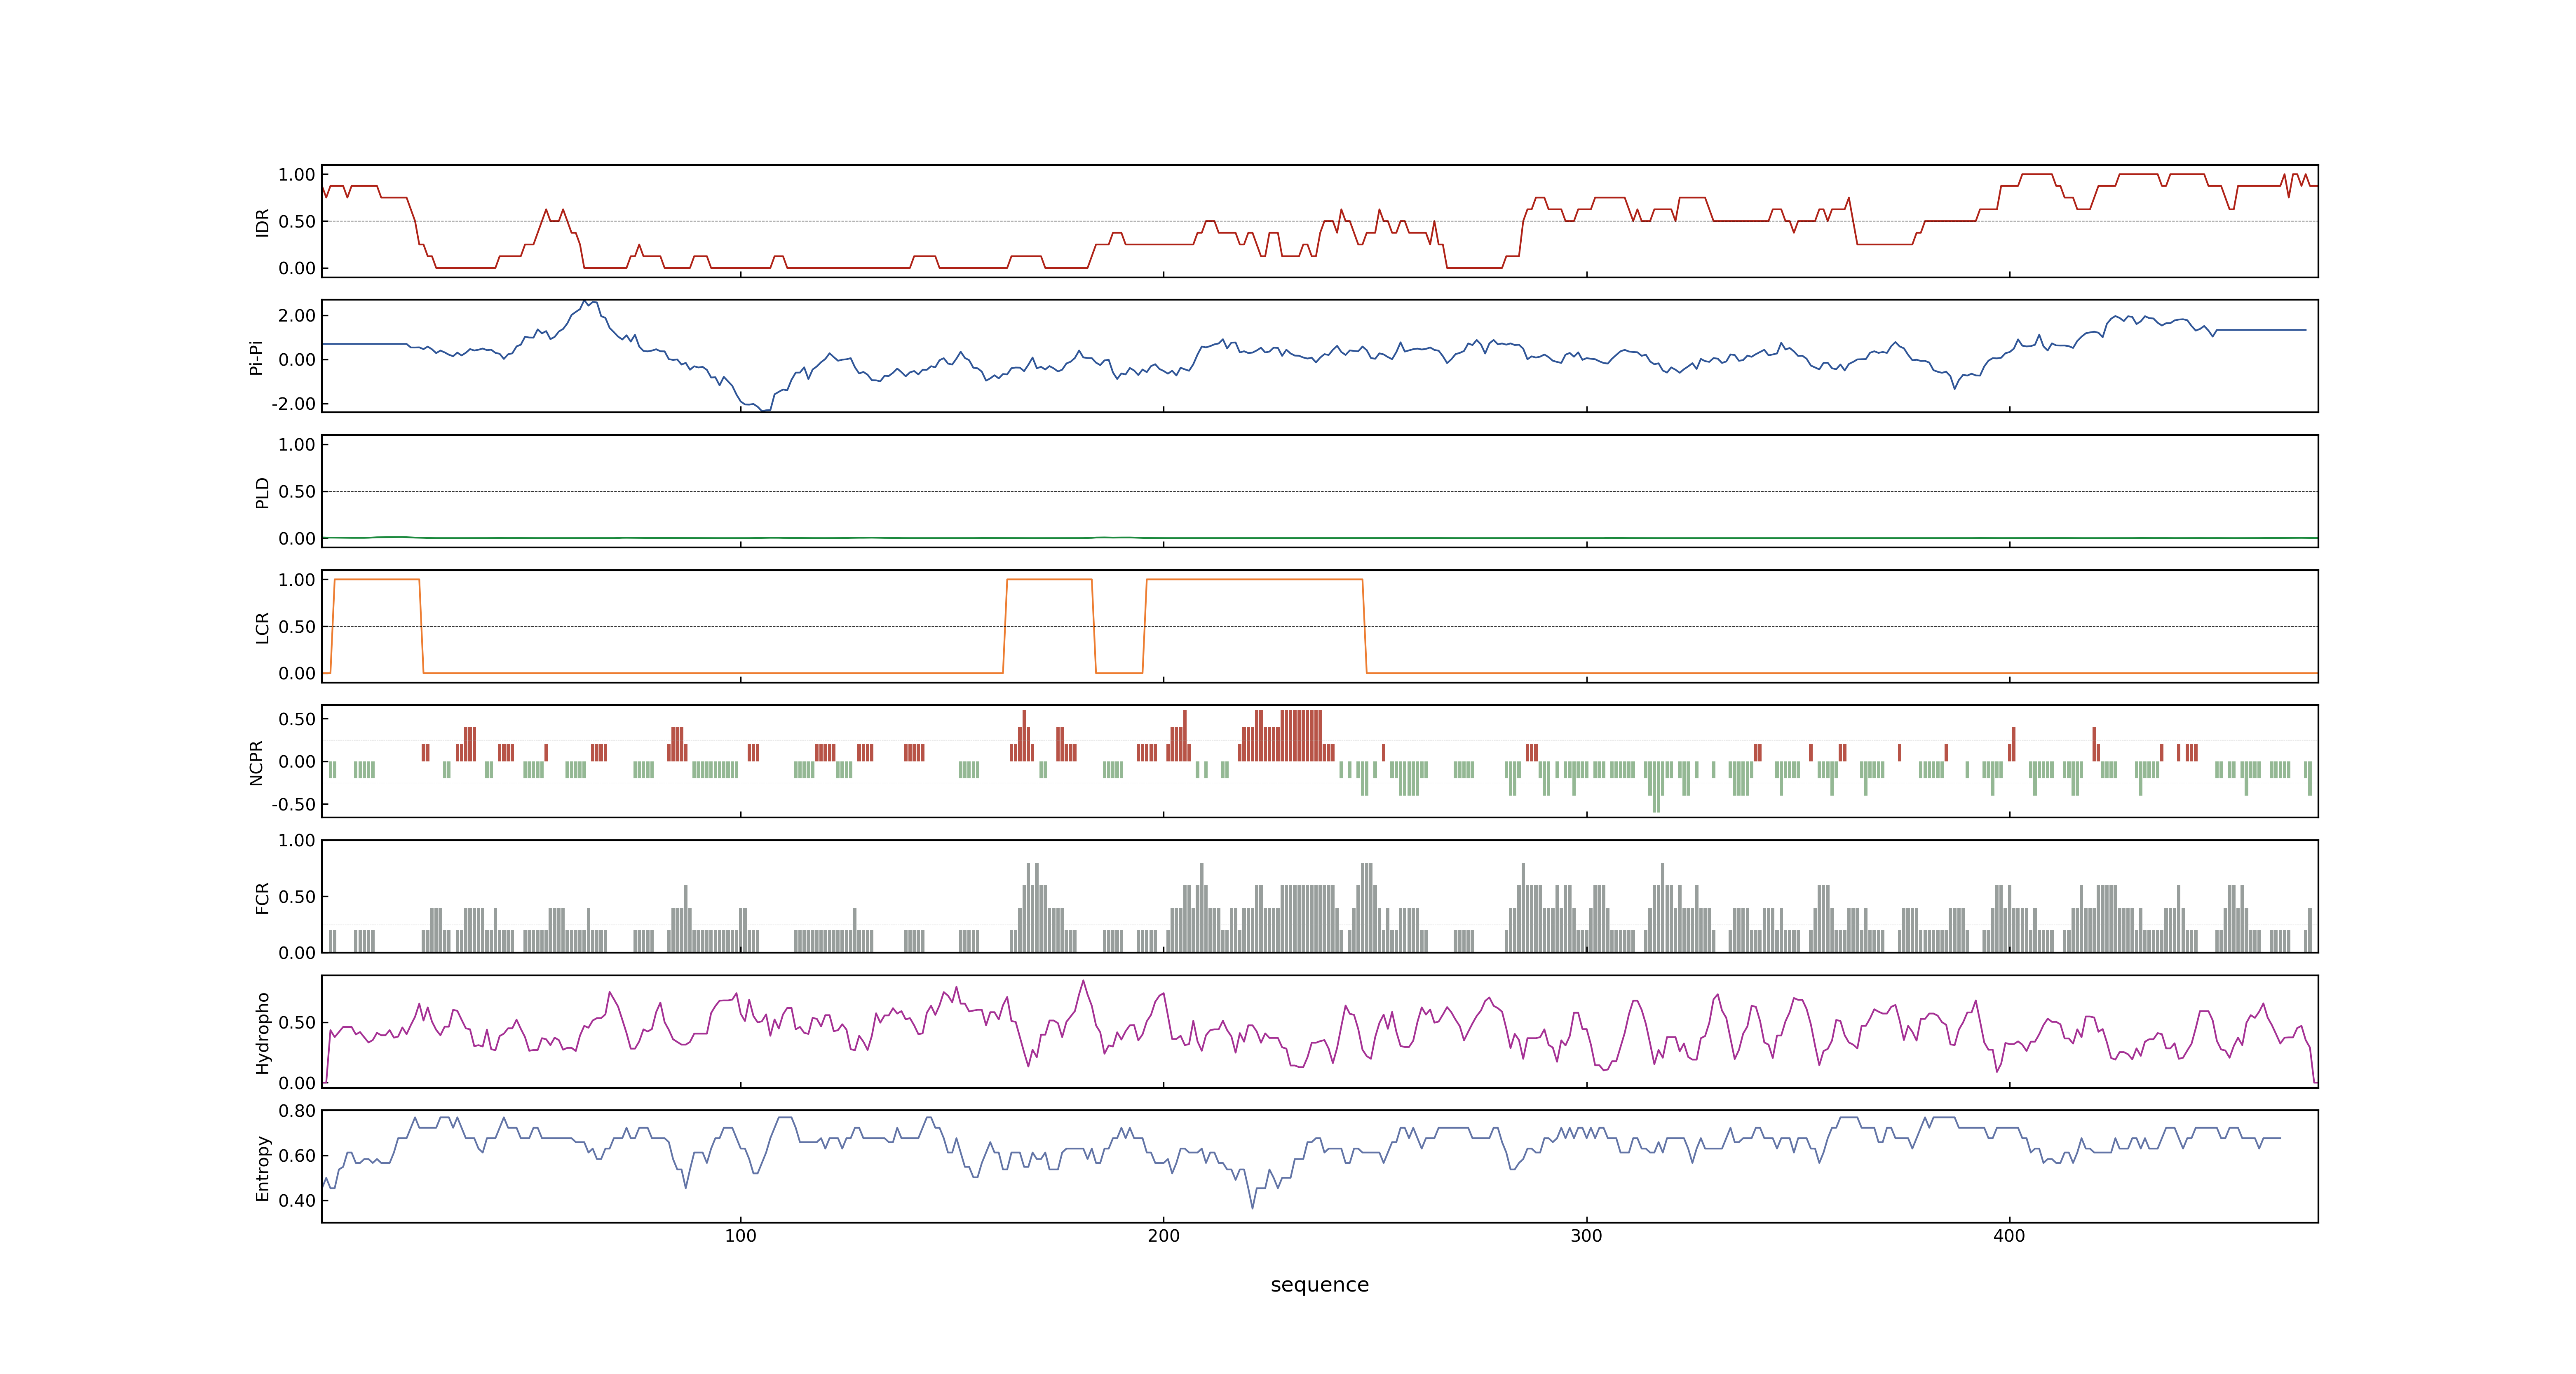Click the 1.00 tick on IDR axis
2576x1374 pixels.
[297, 175]
